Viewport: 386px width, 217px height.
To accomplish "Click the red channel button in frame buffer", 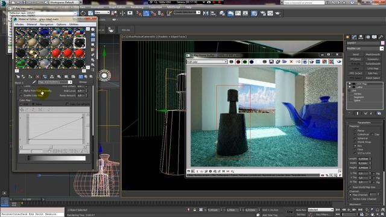I will (238, 61).
